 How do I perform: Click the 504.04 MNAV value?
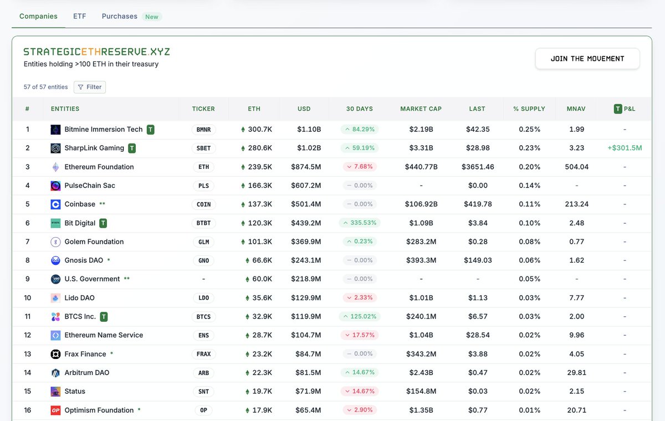(x=576, y=167)
